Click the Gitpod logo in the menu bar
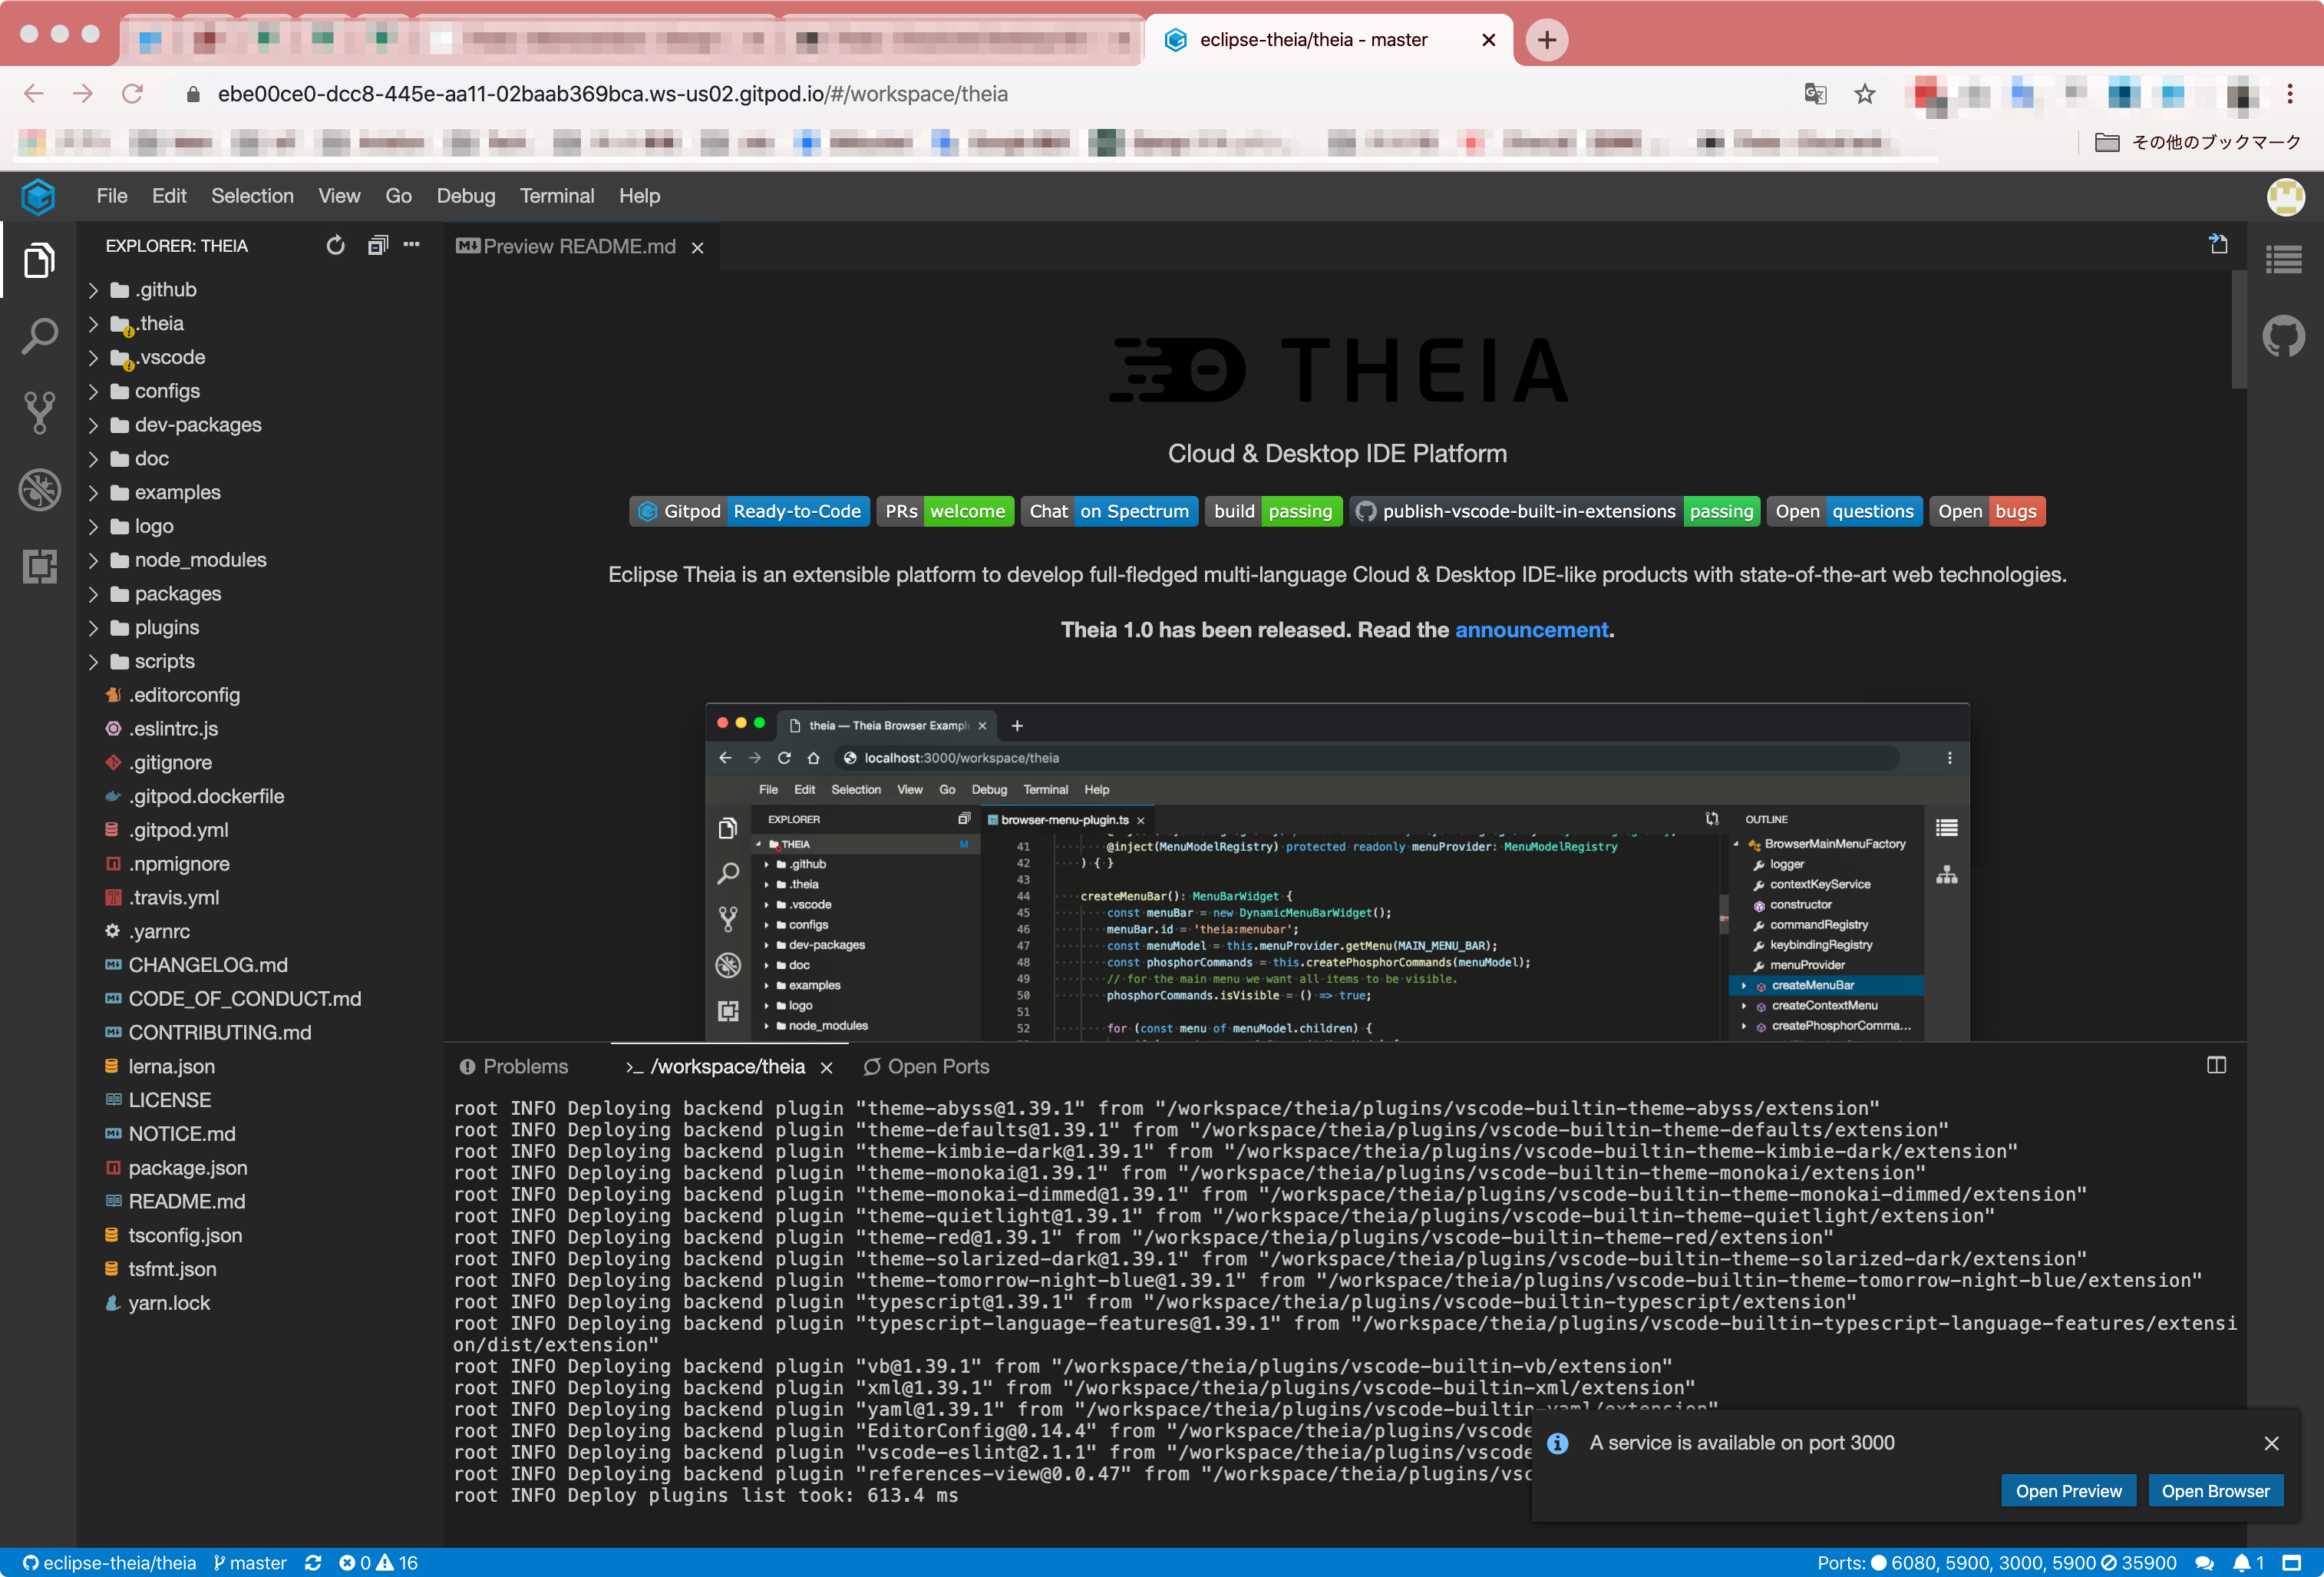 [x=38, y=196]
